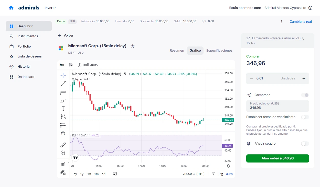Select the ruler measure tool
The width and height of the screenshot is (320, 187).
[63, 145]
